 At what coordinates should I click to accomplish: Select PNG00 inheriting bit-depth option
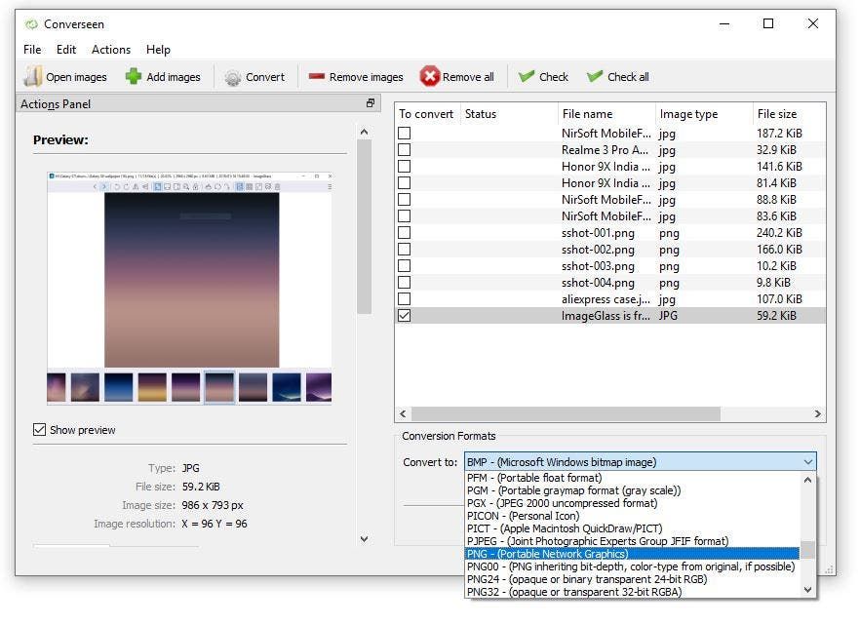631,566
